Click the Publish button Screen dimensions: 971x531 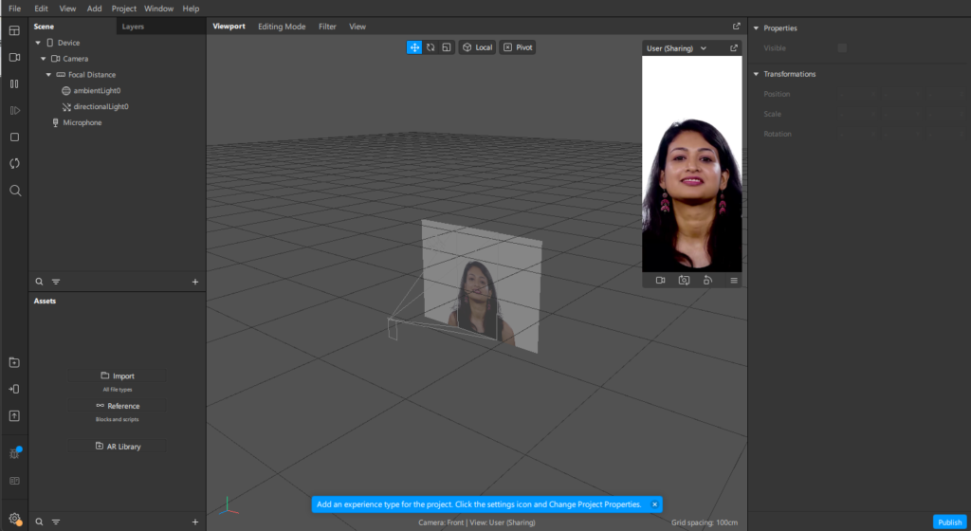point(949,522)
